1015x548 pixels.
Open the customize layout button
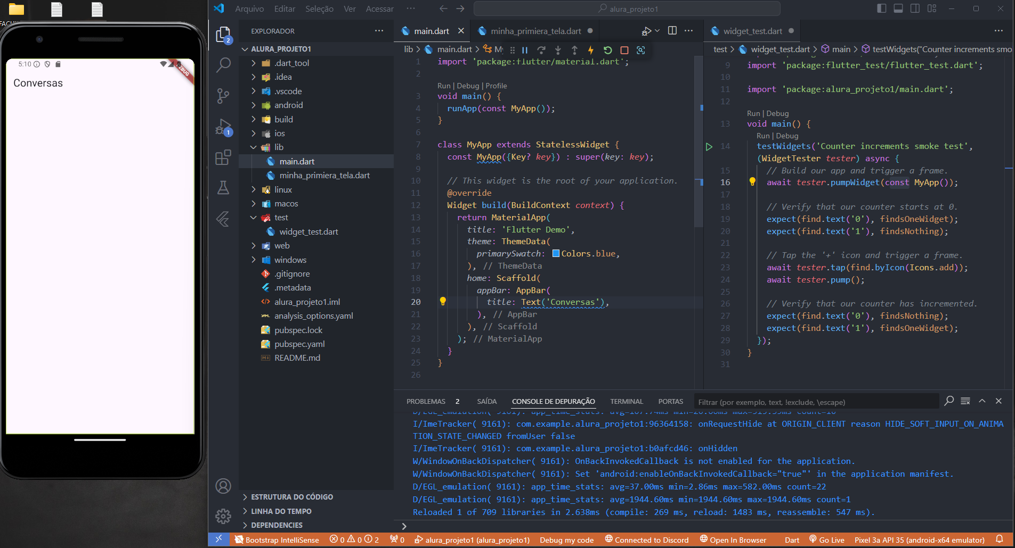pyautogui.click(x=932, y=9)
